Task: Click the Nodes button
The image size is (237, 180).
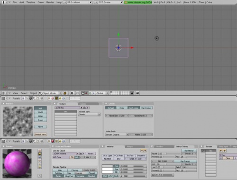Action: (91, 153)
